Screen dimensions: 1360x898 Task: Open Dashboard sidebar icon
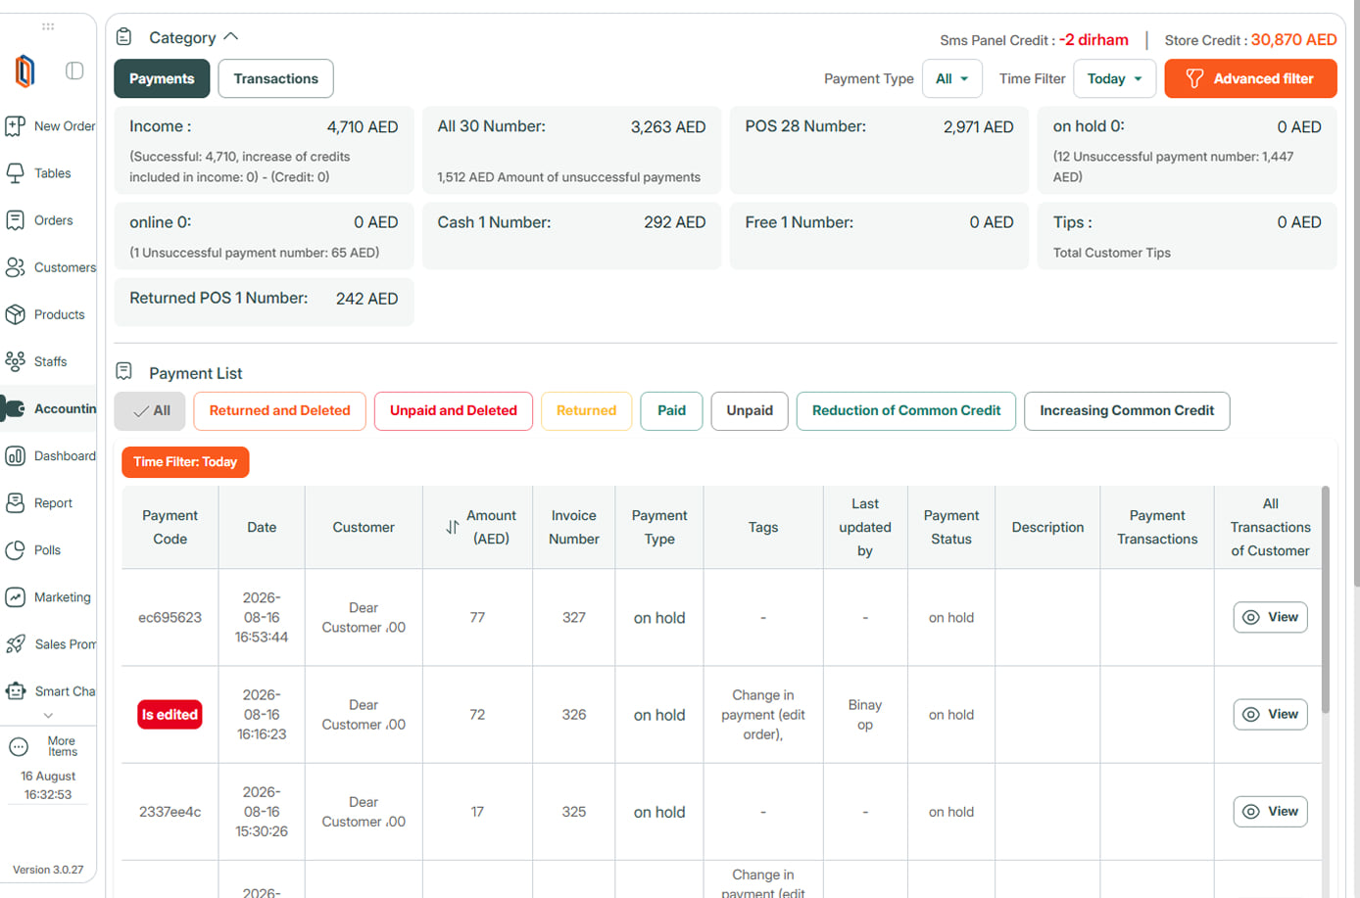15,455
